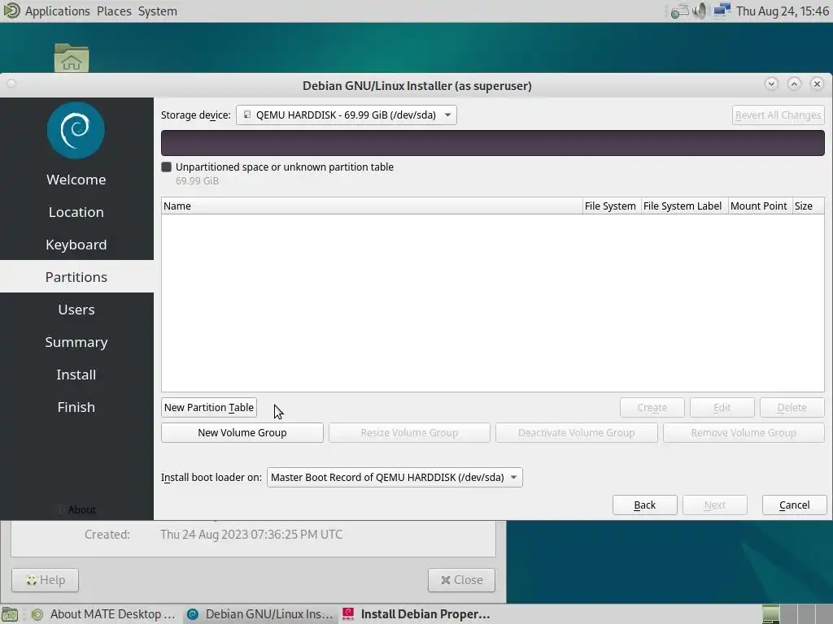
Task: Switch to Install Debian Properties taskbar item
Action: pos(417,614)
